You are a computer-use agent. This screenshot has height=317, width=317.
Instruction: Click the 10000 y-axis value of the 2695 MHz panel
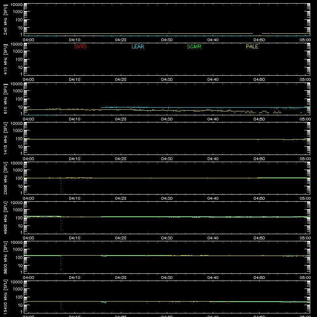pos(17,163)
